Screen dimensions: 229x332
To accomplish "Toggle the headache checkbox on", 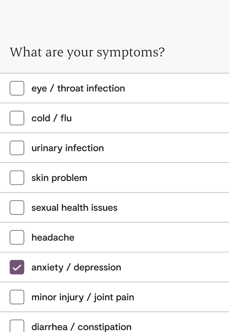I will (17, 237).
